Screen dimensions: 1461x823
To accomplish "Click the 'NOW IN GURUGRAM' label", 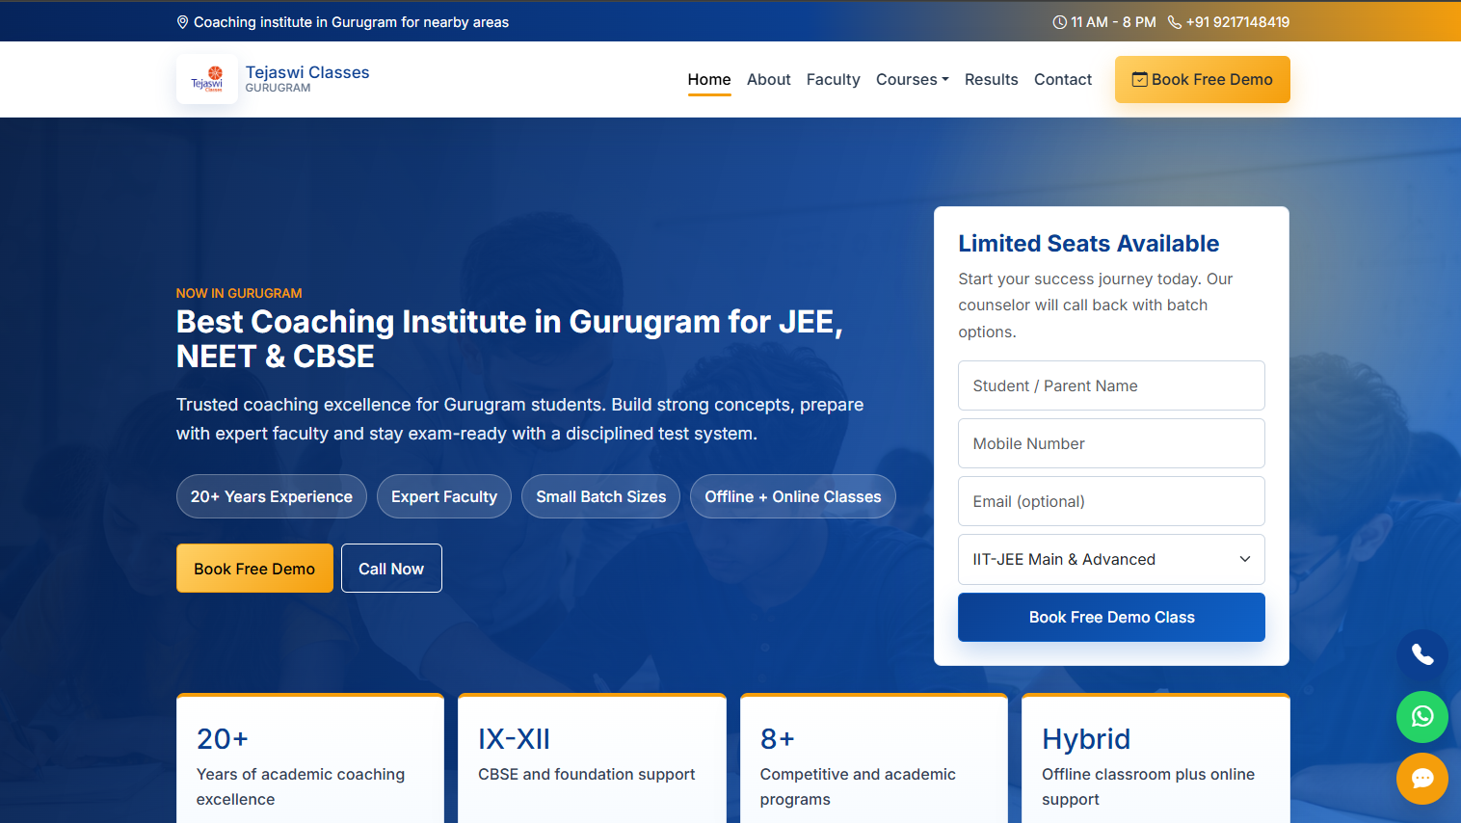I will (239, 293).
